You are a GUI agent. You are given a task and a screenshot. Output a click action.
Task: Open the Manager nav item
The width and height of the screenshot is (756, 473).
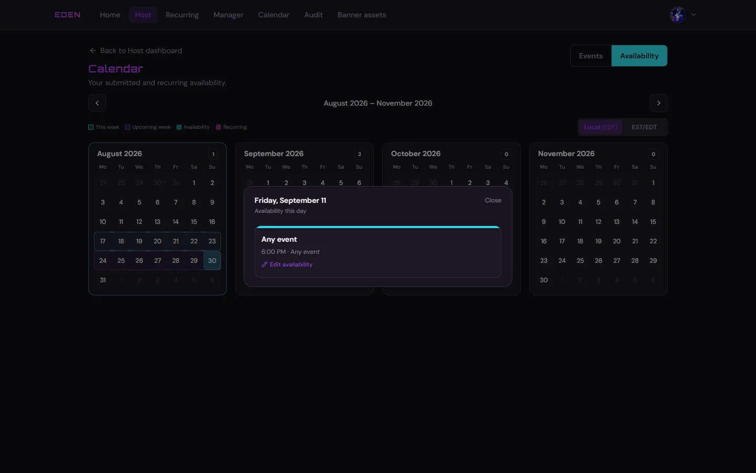tap(228, 15)
